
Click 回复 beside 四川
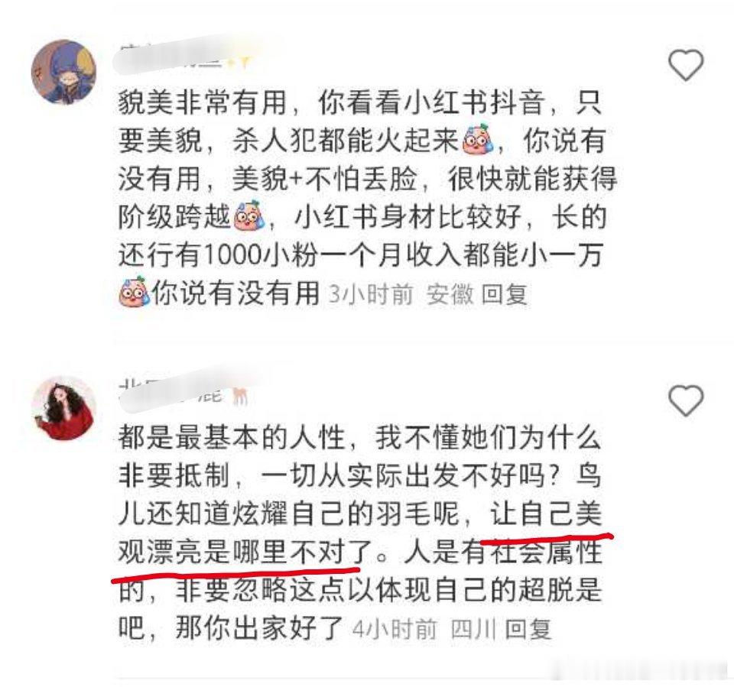click(528, 630)
